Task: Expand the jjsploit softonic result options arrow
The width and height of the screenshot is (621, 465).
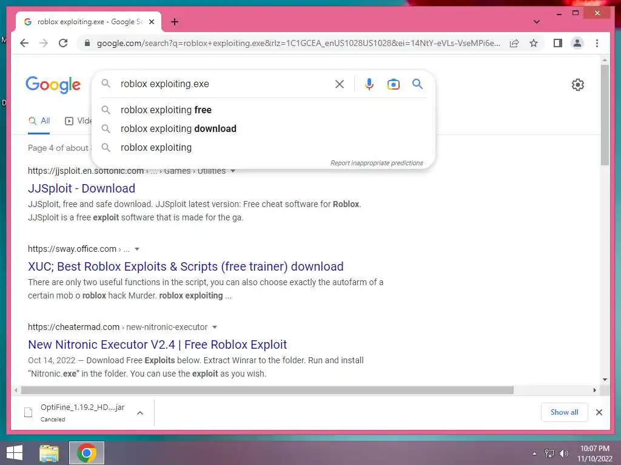Action: click(233, 171)
